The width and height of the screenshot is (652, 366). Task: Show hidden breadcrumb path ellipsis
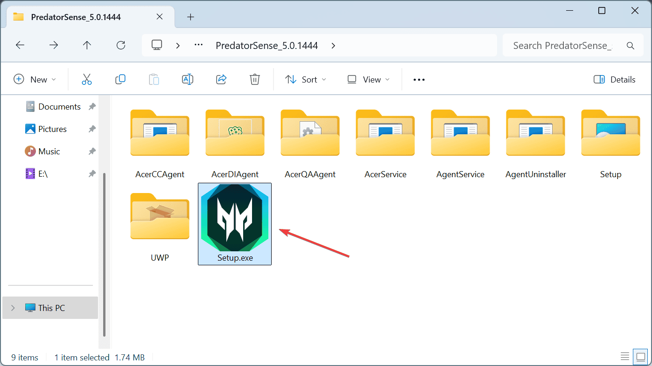(x=198, y=45)
